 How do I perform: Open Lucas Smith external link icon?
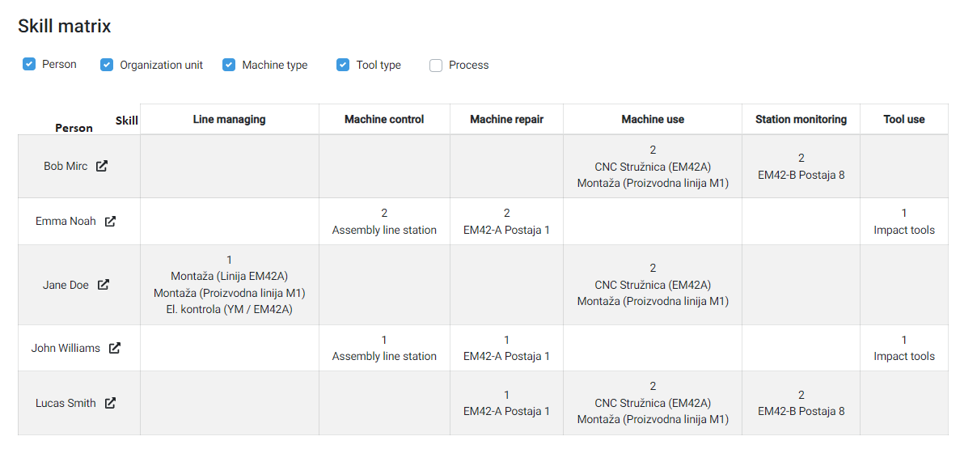(110, 403)
